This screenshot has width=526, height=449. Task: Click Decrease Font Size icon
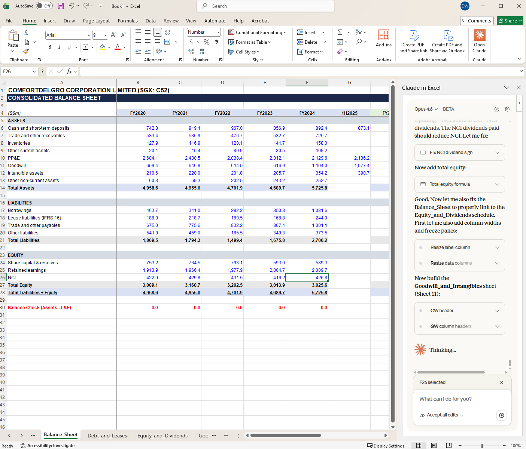tap(123, 35)
